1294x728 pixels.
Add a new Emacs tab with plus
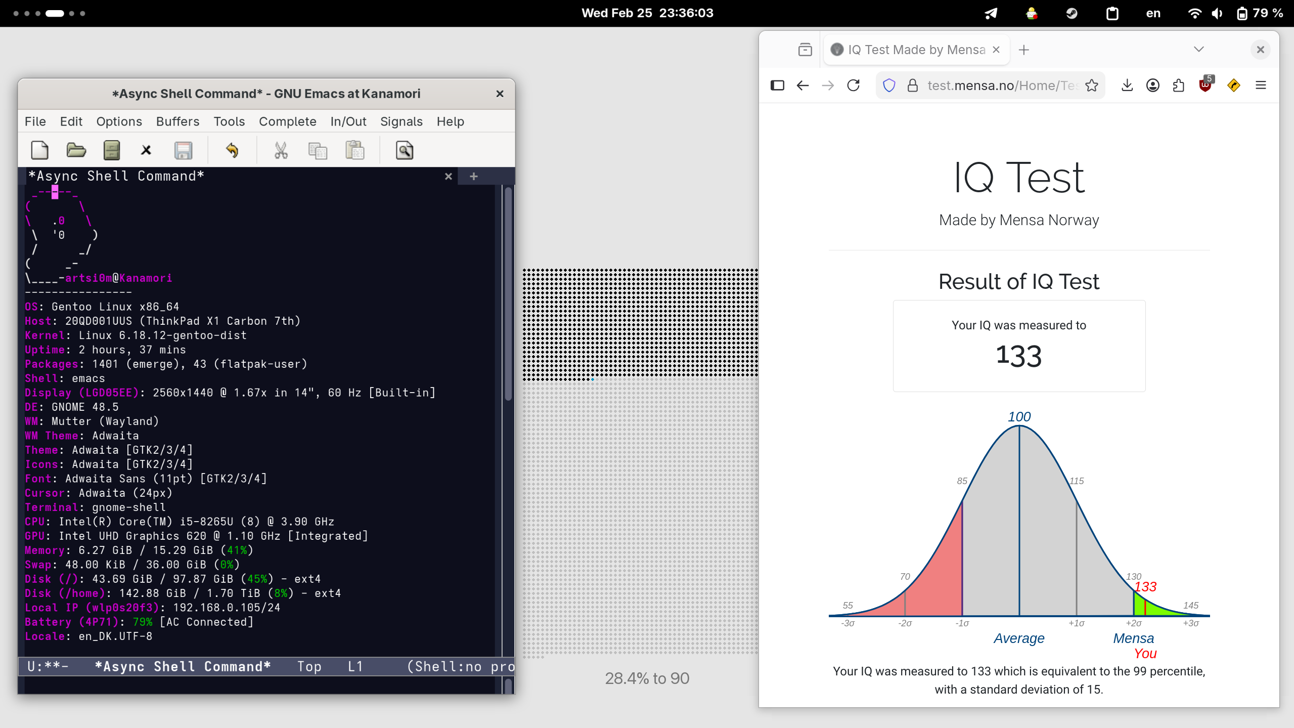(473, 177)
